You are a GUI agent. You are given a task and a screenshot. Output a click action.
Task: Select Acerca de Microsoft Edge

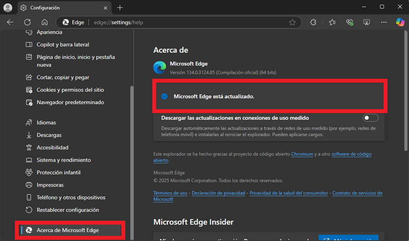coord(71,230)
